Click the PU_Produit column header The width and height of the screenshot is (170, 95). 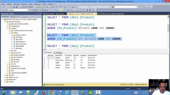pyautogui.click(x=68, y=55)
